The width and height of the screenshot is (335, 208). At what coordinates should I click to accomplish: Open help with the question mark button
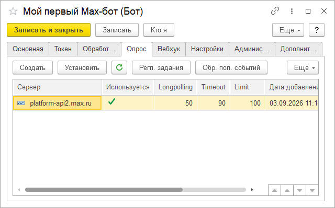pos(317,30)
